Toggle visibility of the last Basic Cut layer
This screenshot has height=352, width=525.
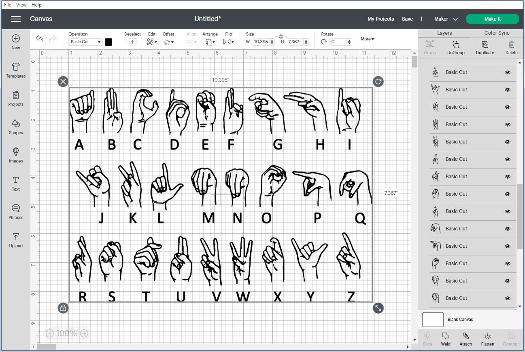pyautogui.click(x=507, y=298)
